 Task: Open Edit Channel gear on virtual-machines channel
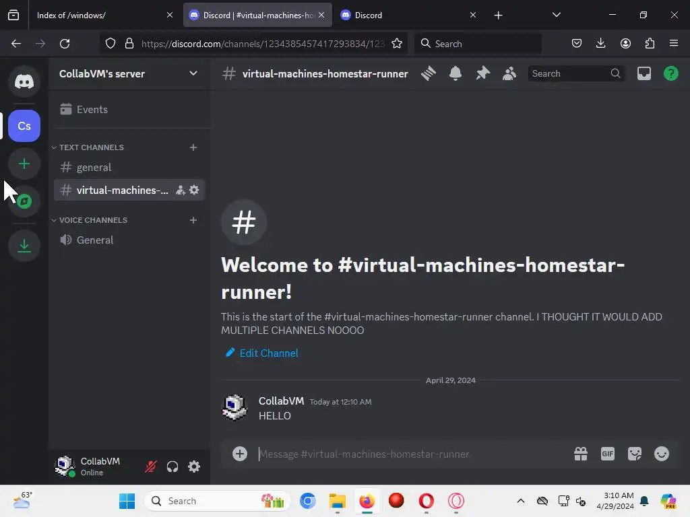(x=194, y=190)
